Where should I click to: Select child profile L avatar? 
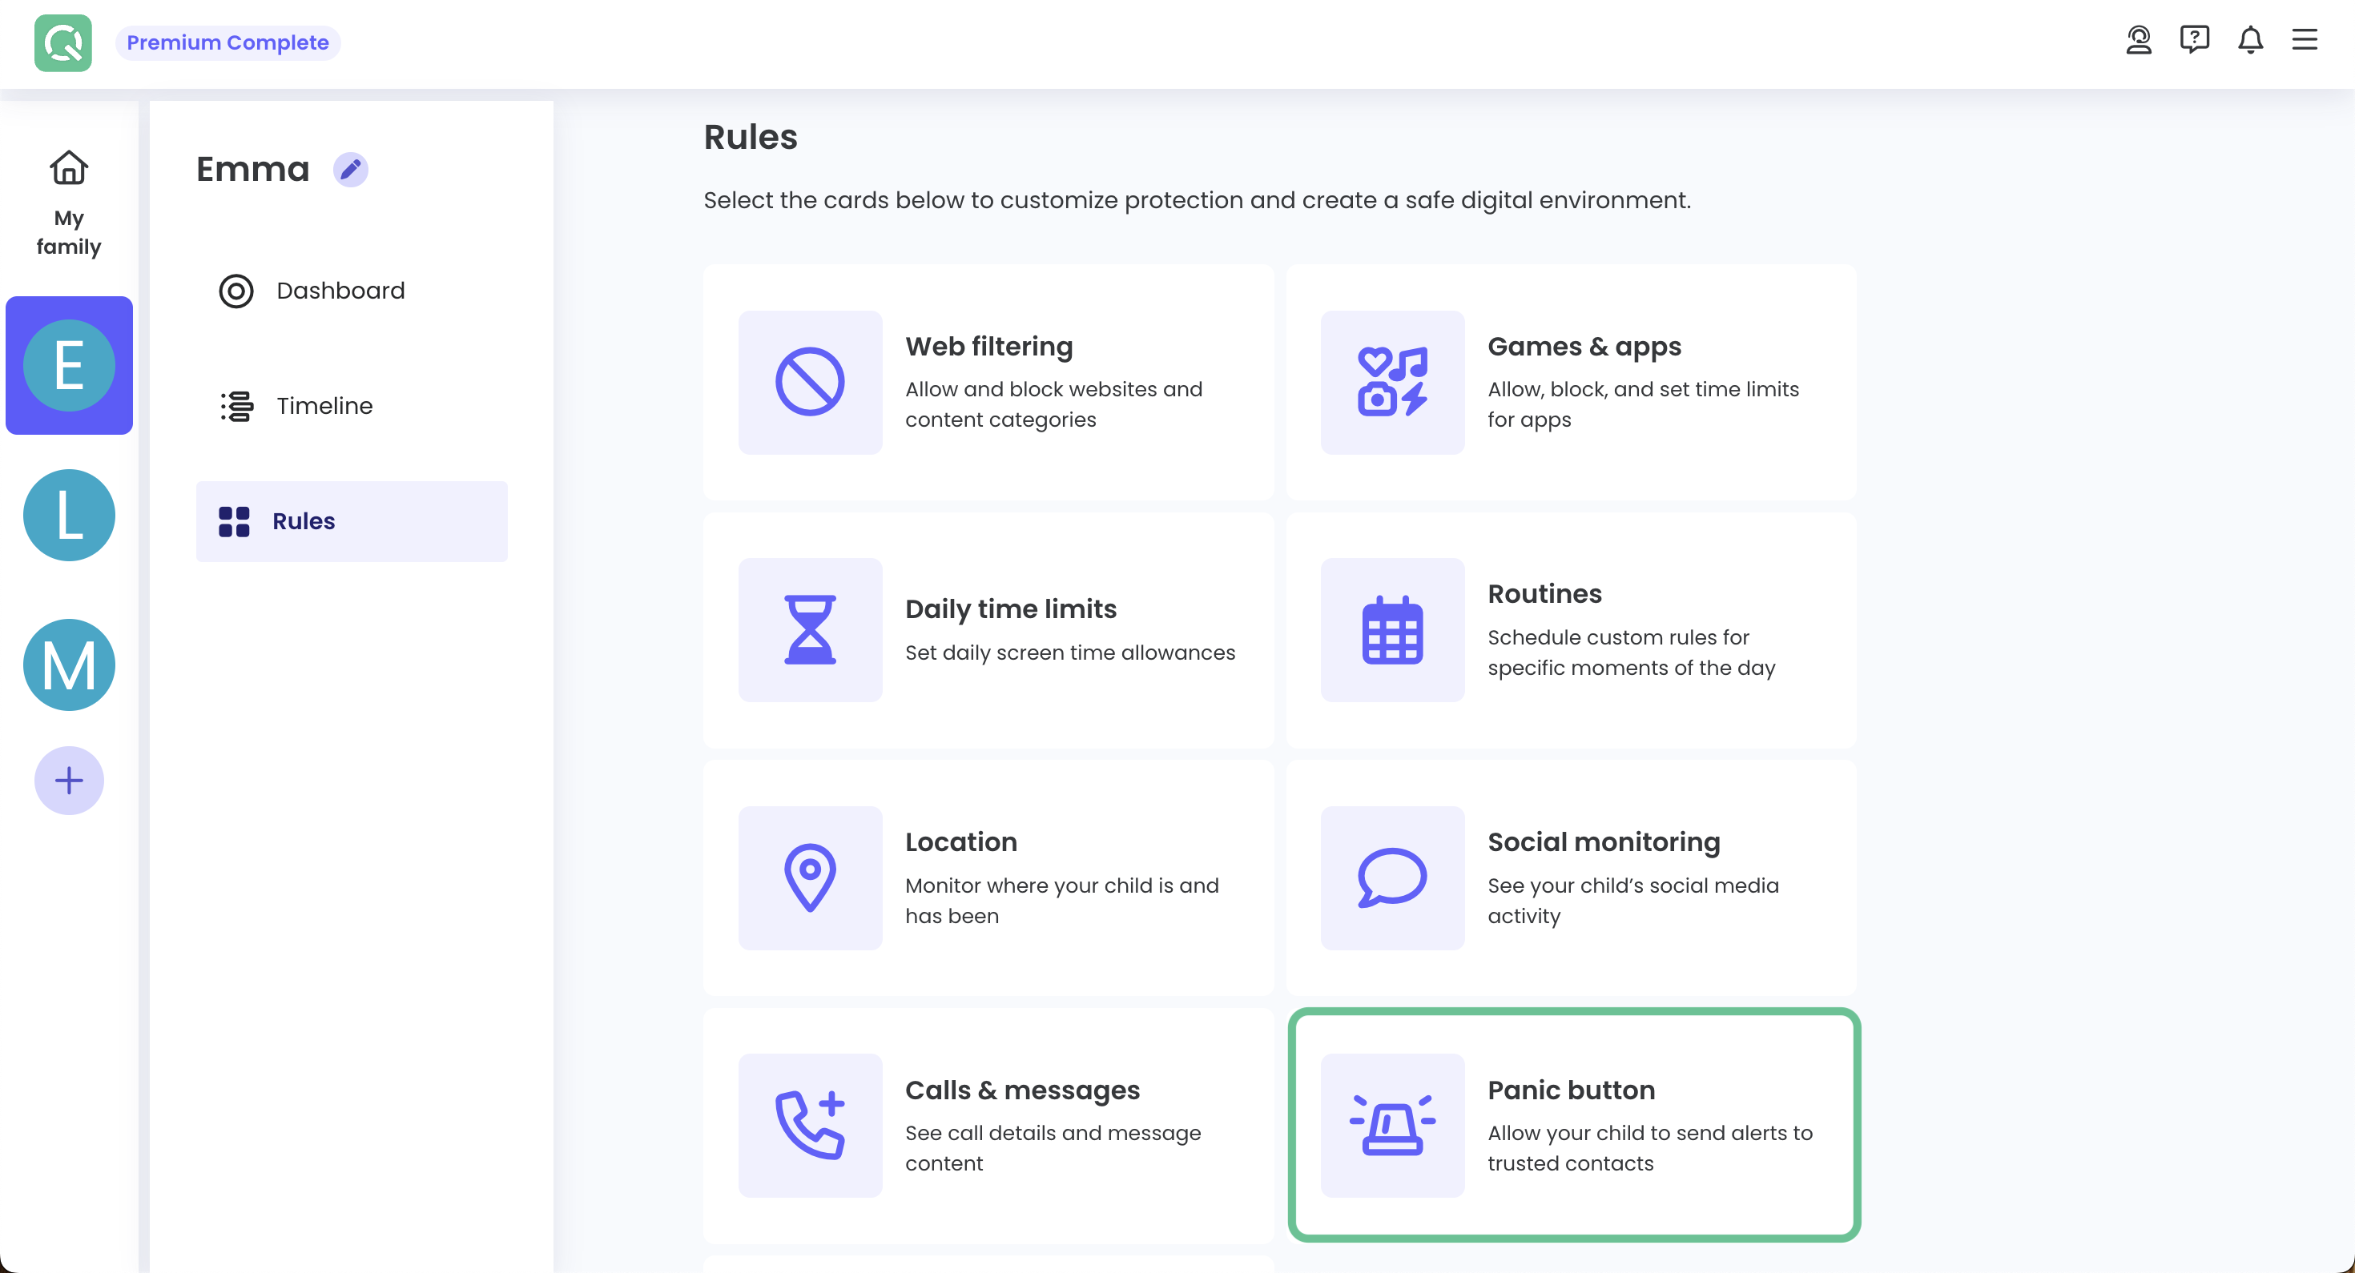[69, 516]
